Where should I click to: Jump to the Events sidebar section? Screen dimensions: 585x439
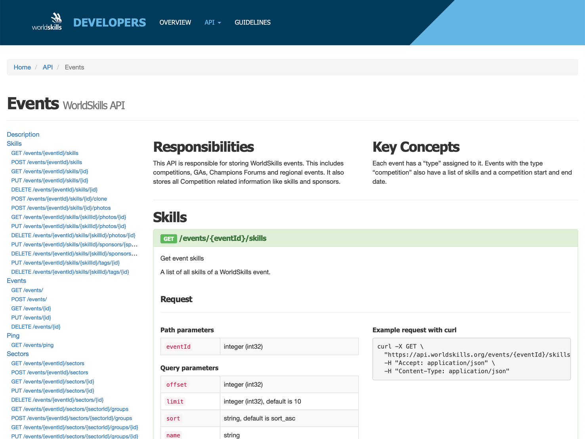pos(16,281)
